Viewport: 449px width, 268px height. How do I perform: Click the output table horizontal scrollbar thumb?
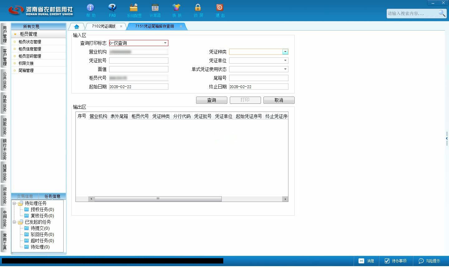tap(158, 199)
